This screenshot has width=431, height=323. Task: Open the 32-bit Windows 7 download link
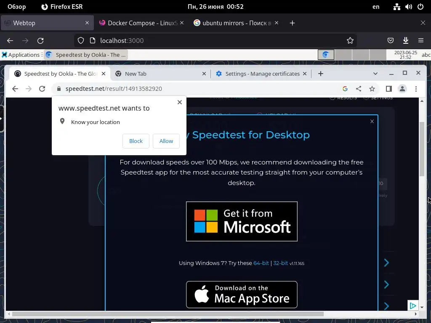pyautogui.click(x=281, y=263)
